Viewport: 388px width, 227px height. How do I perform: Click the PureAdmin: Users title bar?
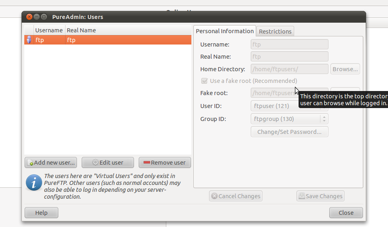(x=194, y=17)
